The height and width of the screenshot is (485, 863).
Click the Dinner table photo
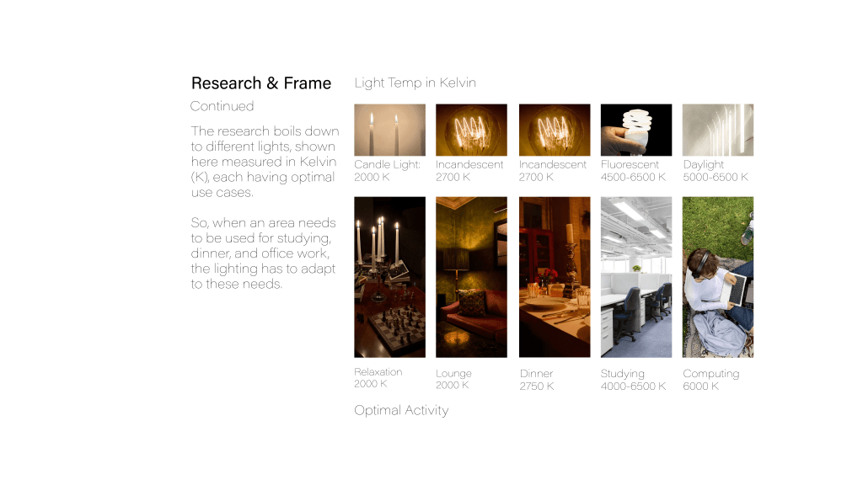[555, 277]
